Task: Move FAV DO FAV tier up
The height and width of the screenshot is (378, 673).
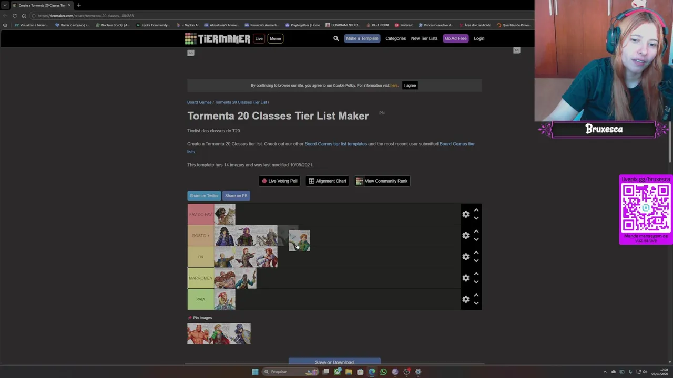Action: coord(476,210)
